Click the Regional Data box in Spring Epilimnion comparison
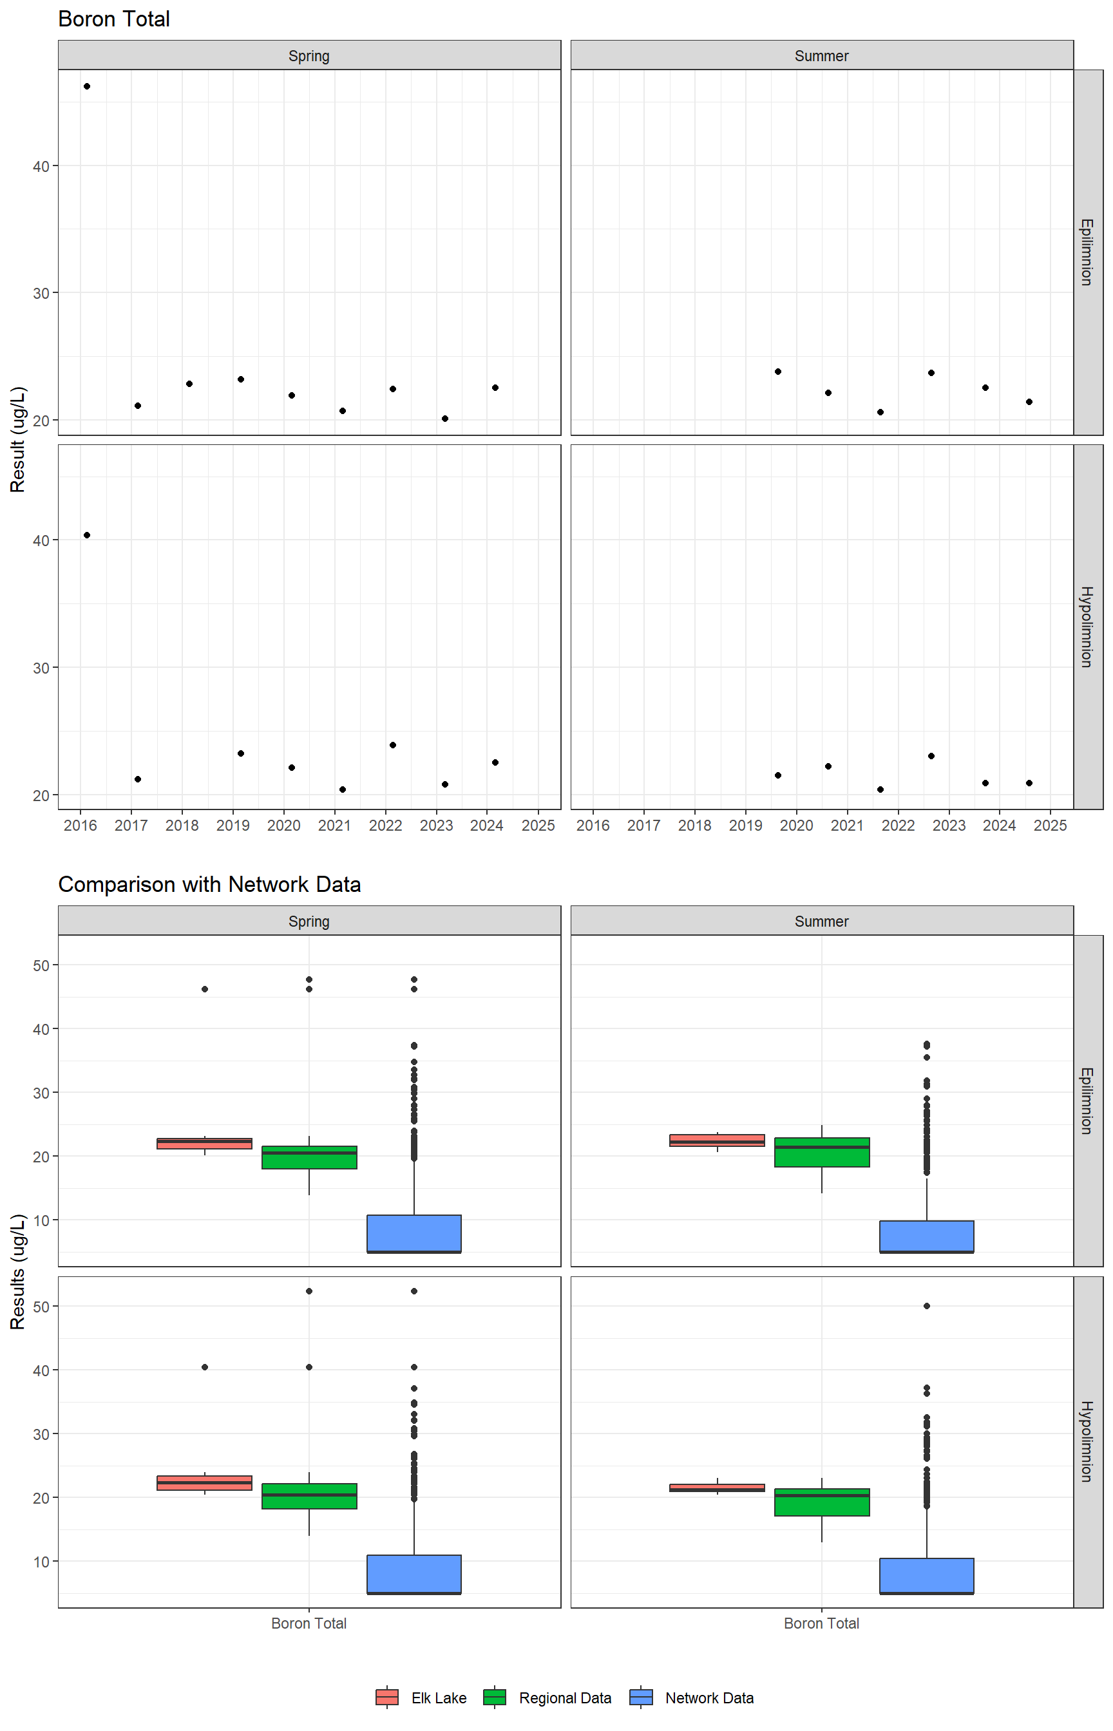 (309, 1157)
